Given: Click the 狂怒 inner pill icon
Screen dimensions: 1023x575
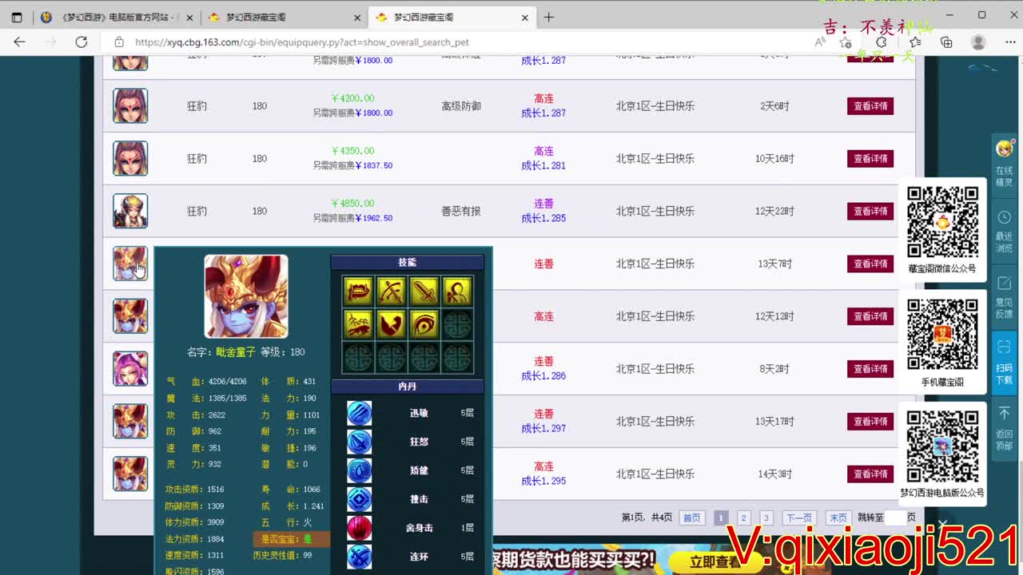Looking at the screenshot, I should (x=359, y=442).
